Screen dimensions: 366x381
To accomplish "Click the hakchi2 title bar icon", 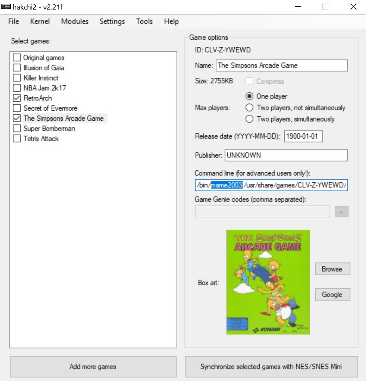I will [x=6, y=7].
